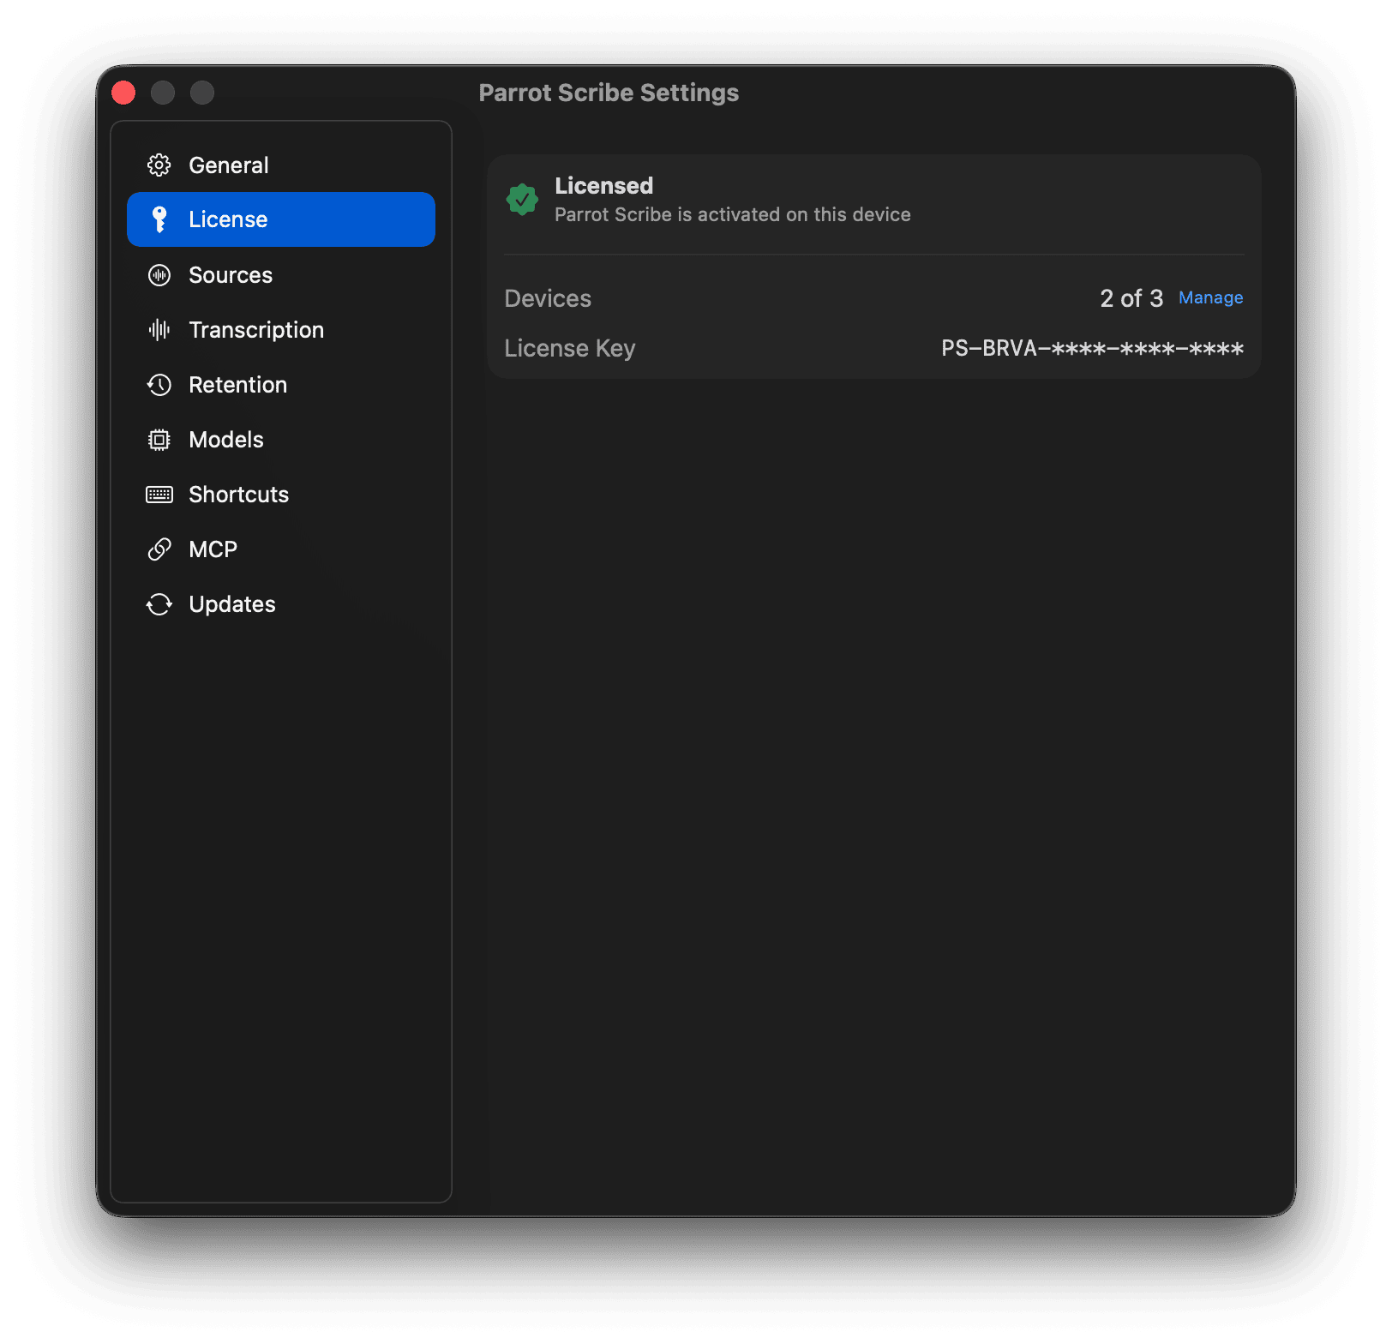Click the green Licensed verification badge
Viewport: 1392px width, 1344px height.
[523, 199]
